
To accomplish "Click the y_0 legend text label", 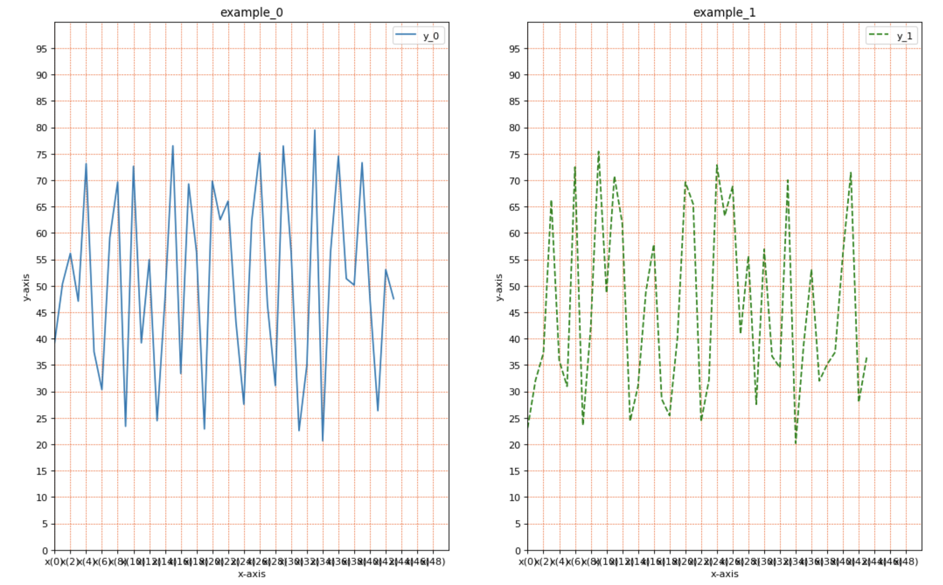I will coord(430,36).
